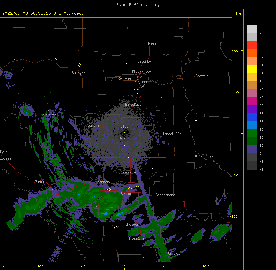Click the Base_Reflectivity title text

[x=138, y=5]
